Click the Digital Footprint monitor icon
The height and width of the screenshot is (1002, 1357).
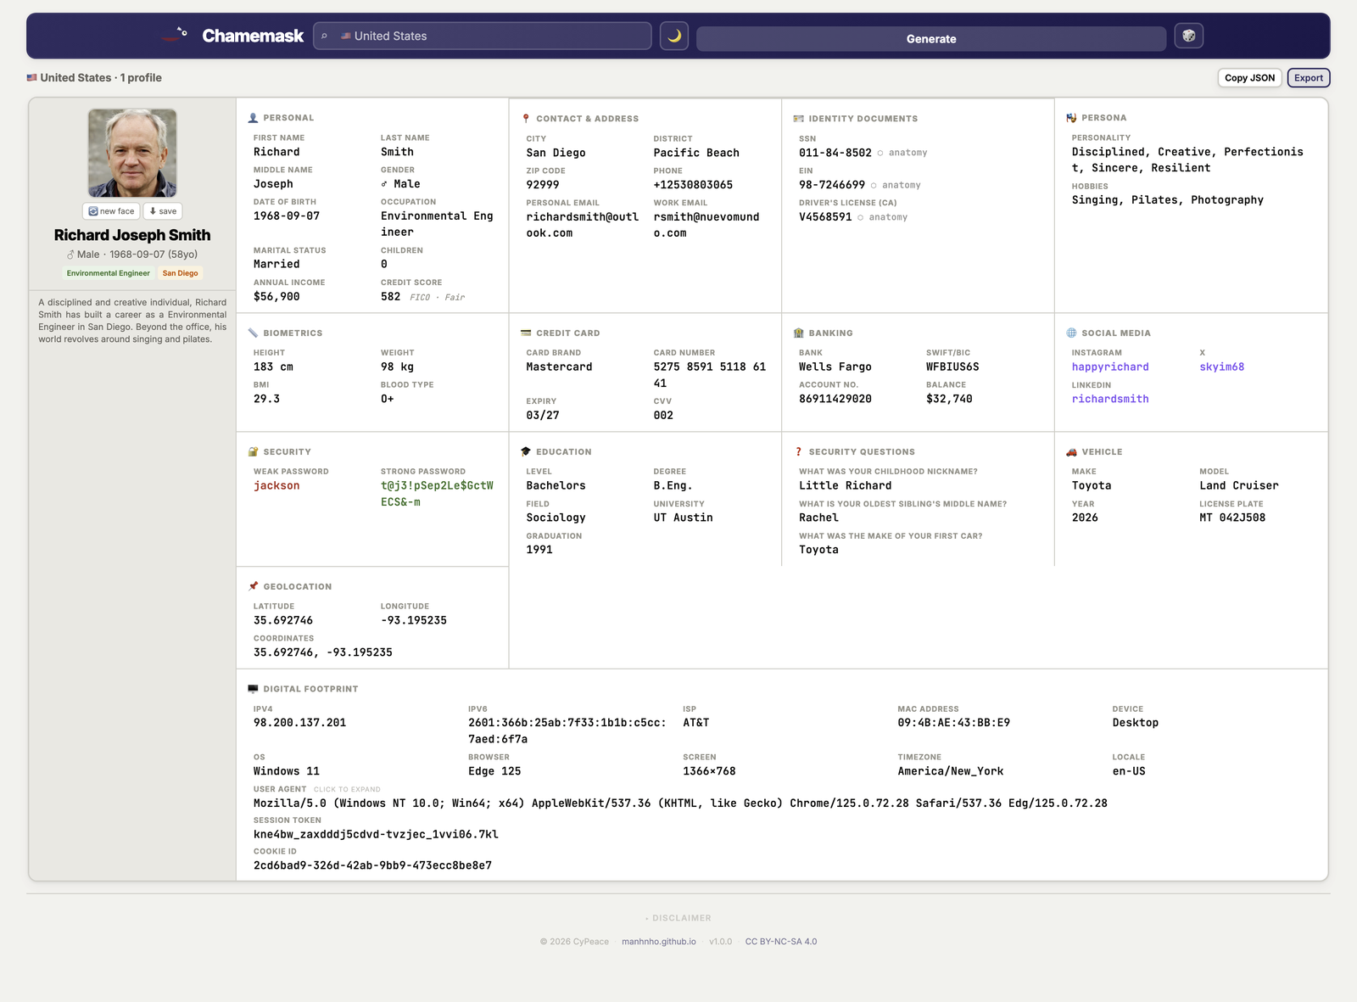(x=253, y=690)
